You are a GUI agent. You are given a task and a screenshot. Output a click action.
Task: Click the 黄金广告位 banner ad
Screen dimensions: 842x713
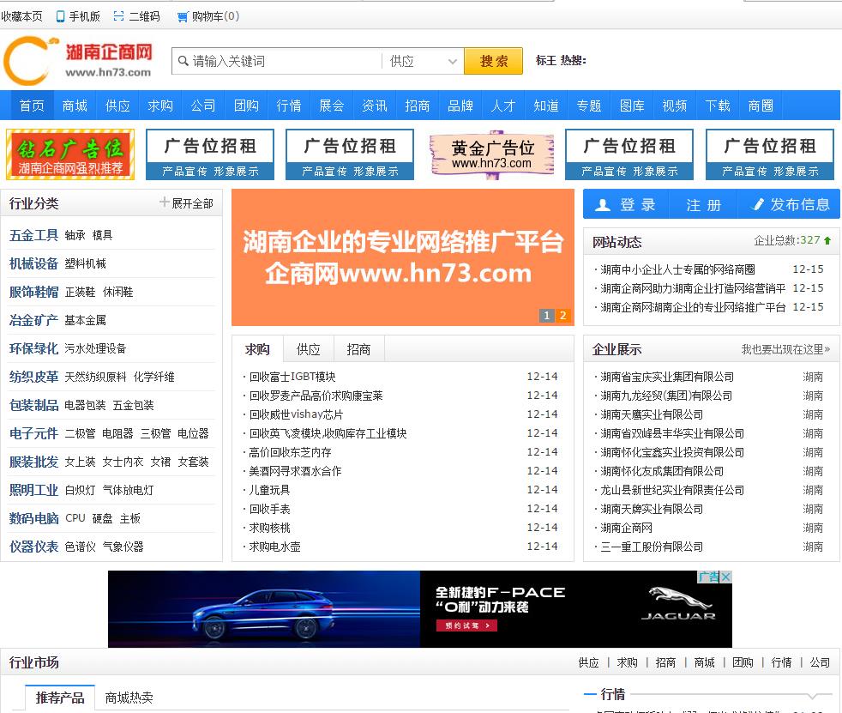click(x=491, y=154)
